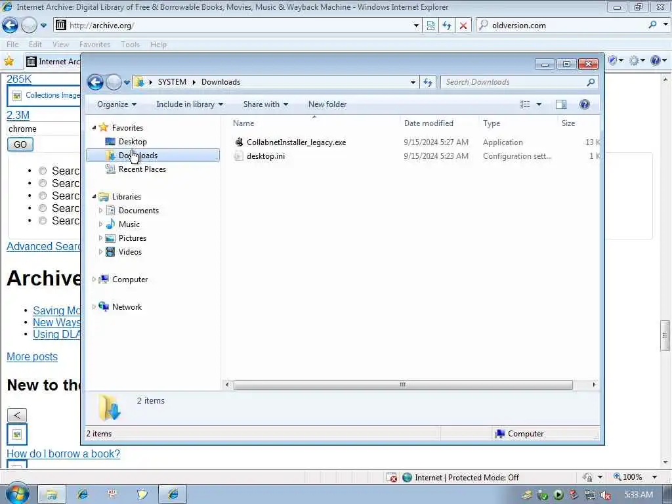Expand the Documents library node

point(100,211)
